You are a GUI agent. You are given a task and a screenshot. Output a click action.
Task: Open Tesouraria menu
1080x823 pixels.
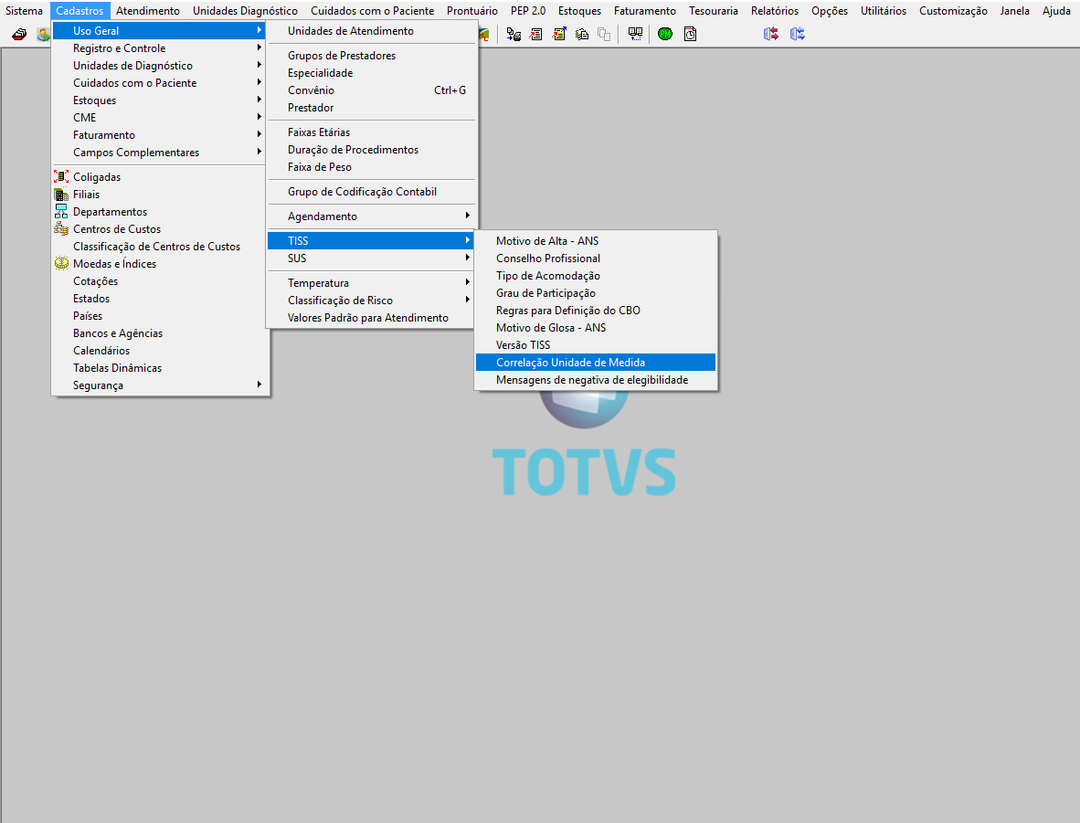(x=714, y=11)
